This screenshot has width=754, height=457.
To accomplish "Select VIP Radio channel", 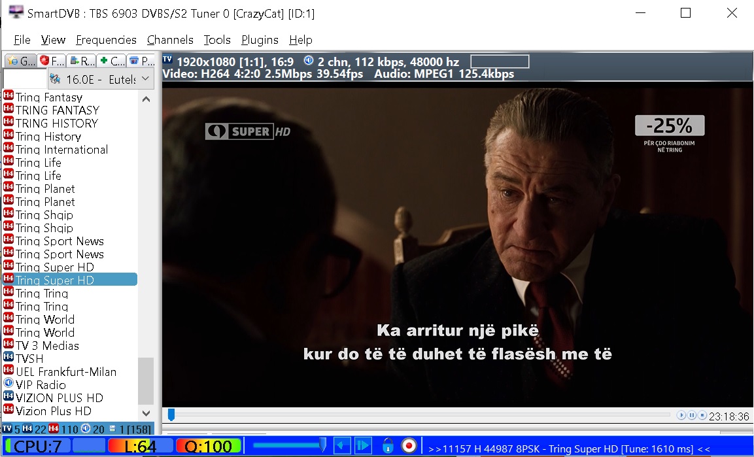I will click(41, 384).
